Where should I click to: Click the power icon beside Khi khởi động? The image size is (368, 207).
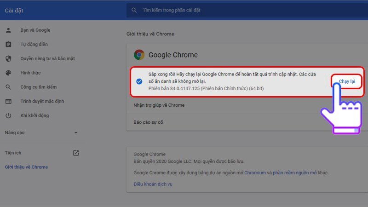pyautogui.click(x=8, y=115)
